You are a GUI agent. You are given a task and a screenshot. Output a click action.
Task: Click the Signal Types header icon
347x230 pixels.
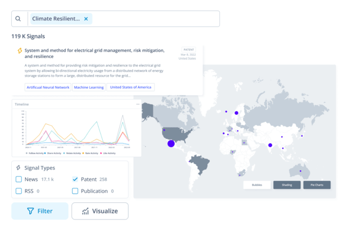pos(19,168)
